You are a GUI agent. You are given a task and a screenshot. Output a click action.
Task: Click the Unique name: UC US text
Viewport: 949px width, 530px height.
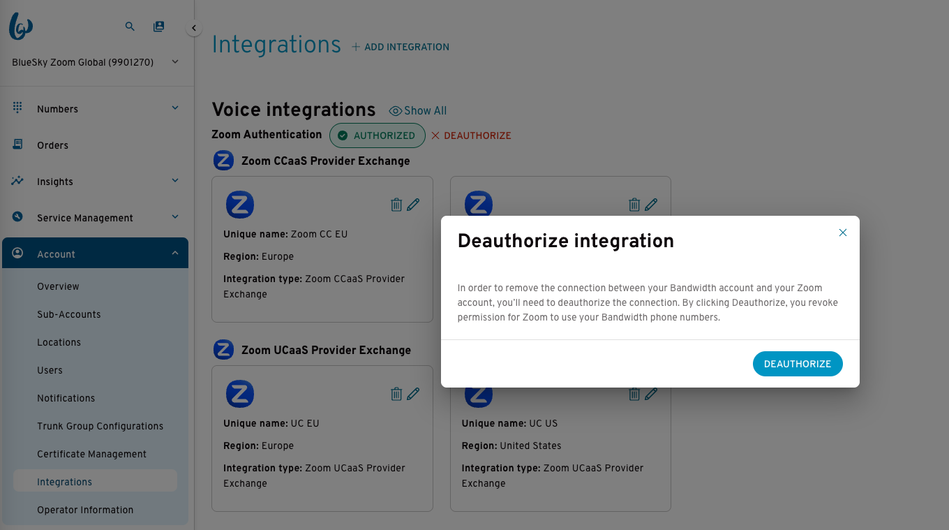click(x=509, y=423)
